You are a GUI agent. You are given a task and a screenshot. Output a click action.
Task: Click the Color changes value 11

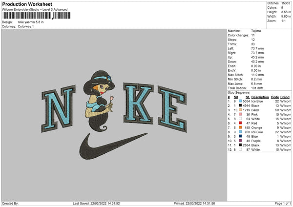click(253, 35)
